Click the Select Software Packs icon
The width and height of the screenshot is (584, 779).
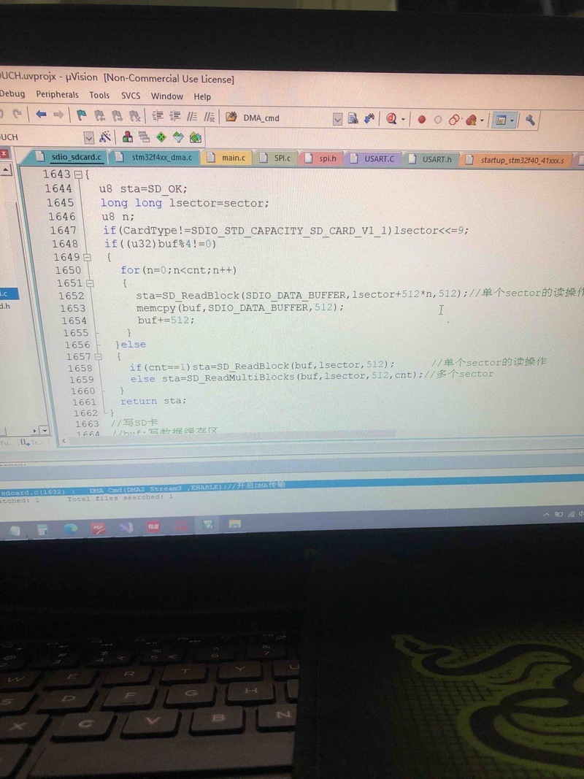tap(178, 137)
